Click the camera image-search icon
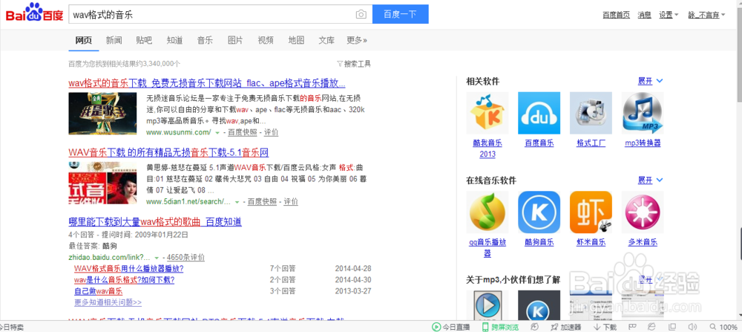 (361, 15)
